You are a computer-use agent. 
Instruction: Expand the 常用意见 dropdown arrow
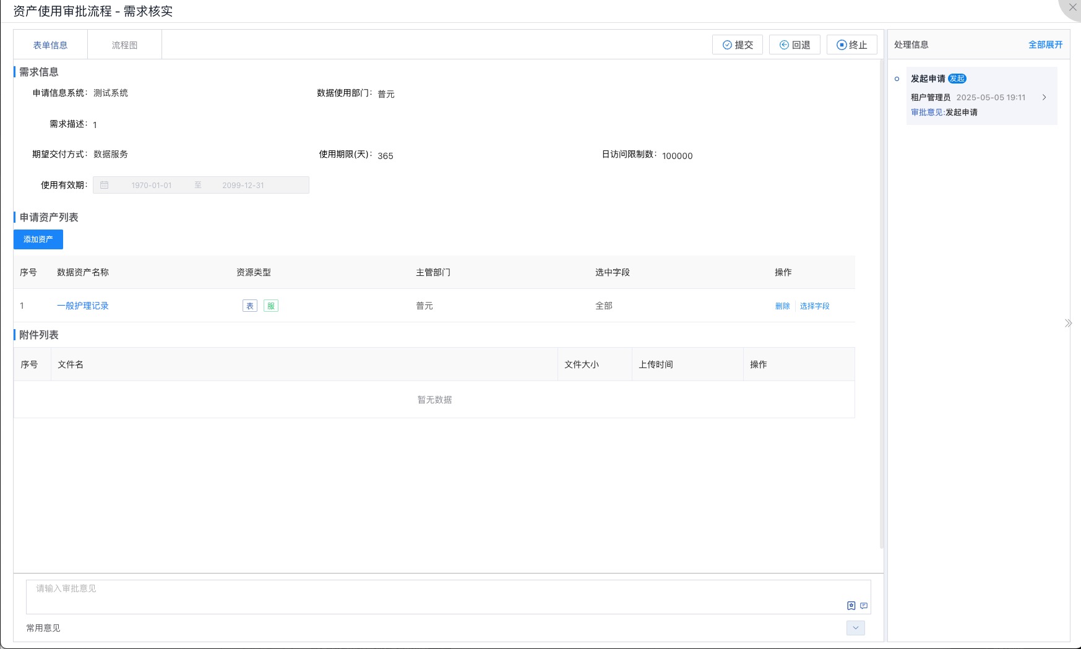click(x=855, y=628)
